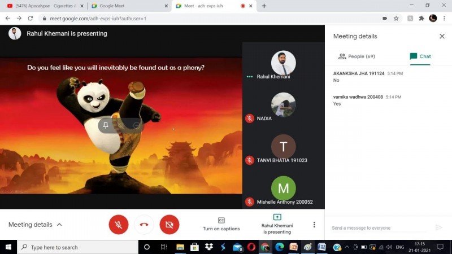Click the presenter avatar beside 'Rahul Khemani is presenting'

pos(15,33)
